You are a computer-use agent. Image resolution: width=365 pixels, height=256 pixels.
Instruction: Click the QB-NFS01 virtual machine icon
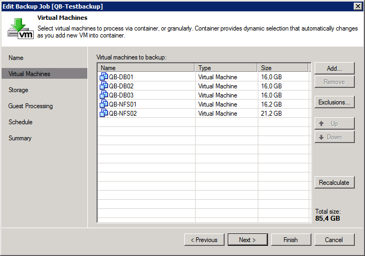104,104
